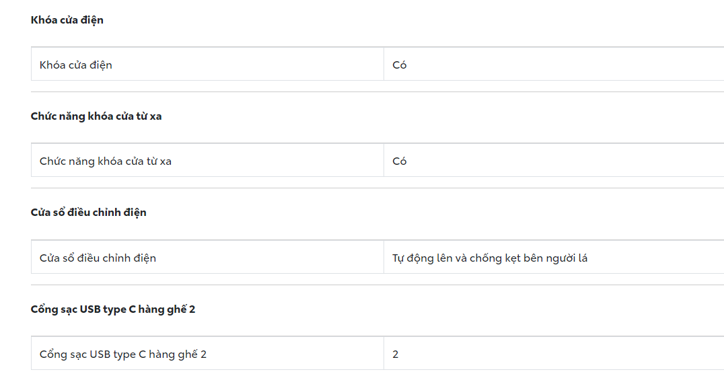
Task: Click the bold "Khóa cửa điện" section heading
Action: [x=67, y=20]
